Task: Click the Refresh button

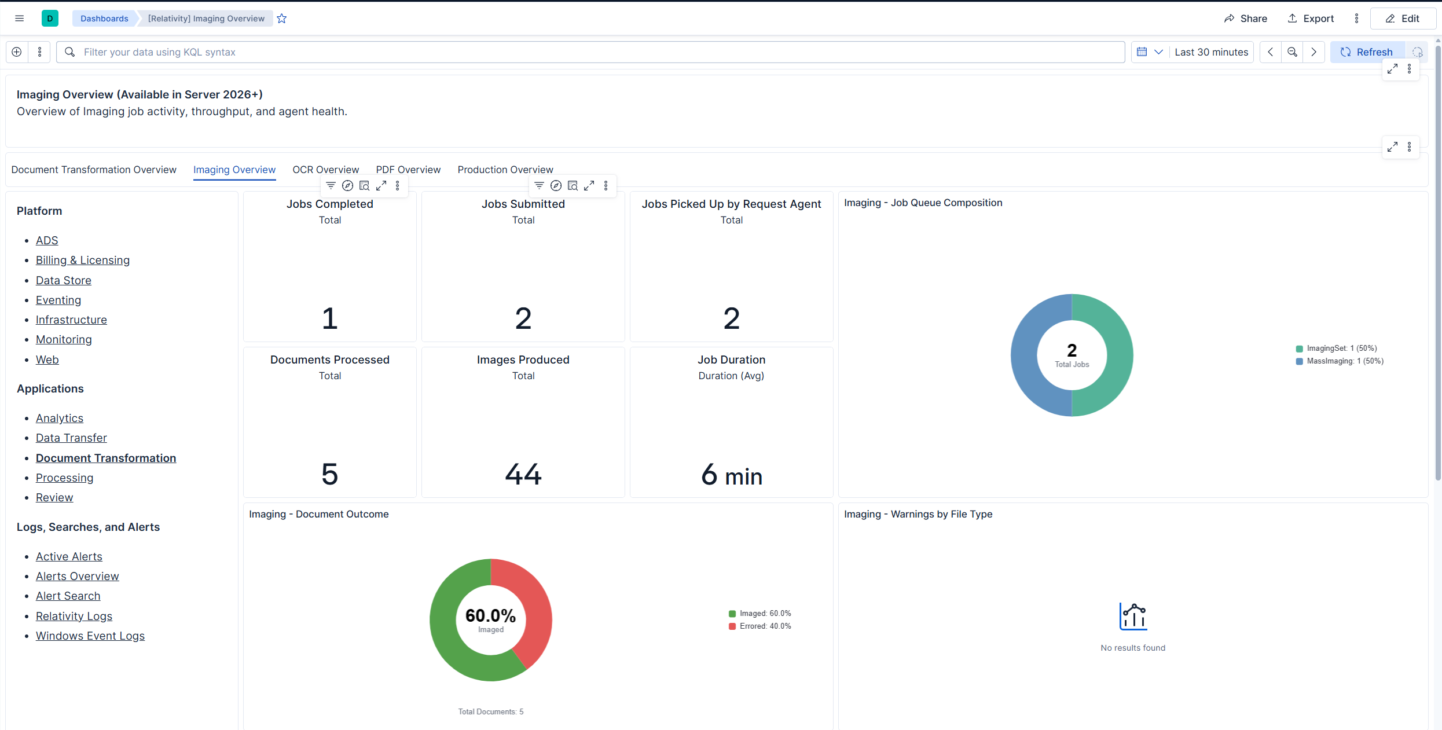Action: [1367, 52]
